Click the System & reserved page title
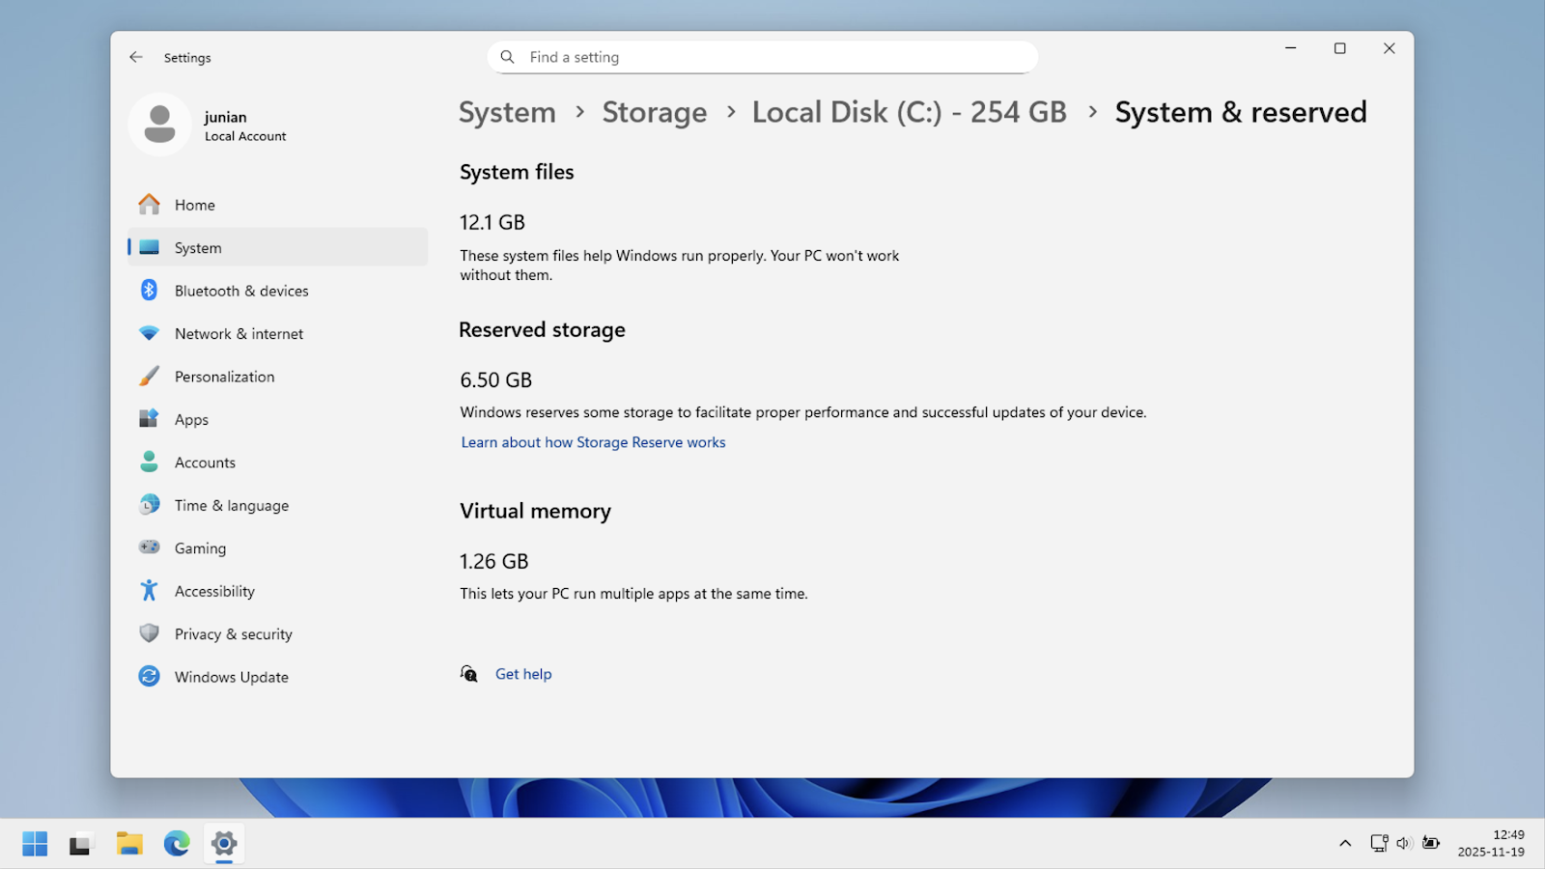The height and width of the screenshot is (869, 1545). [1241, 112]
